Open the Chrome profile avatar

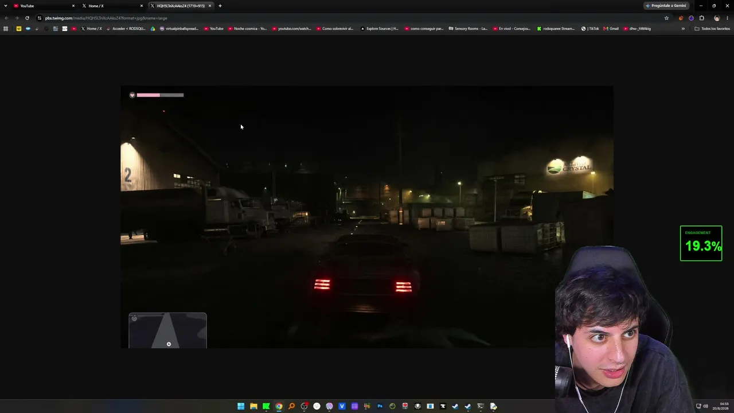tap(717, 18)
